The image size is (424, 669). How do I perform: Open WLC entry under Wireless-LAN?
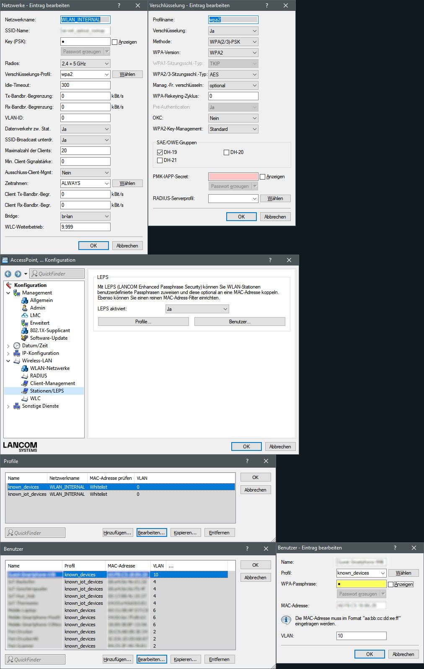click(35, 398)
